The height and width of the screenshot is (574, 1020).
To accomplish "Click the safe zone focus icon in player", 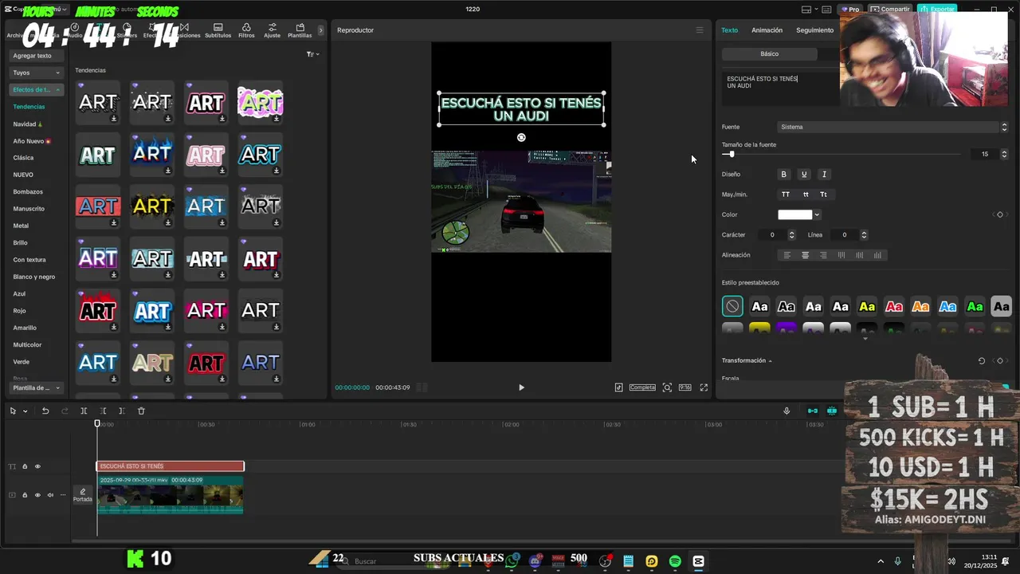I will [x=667, y=387].
